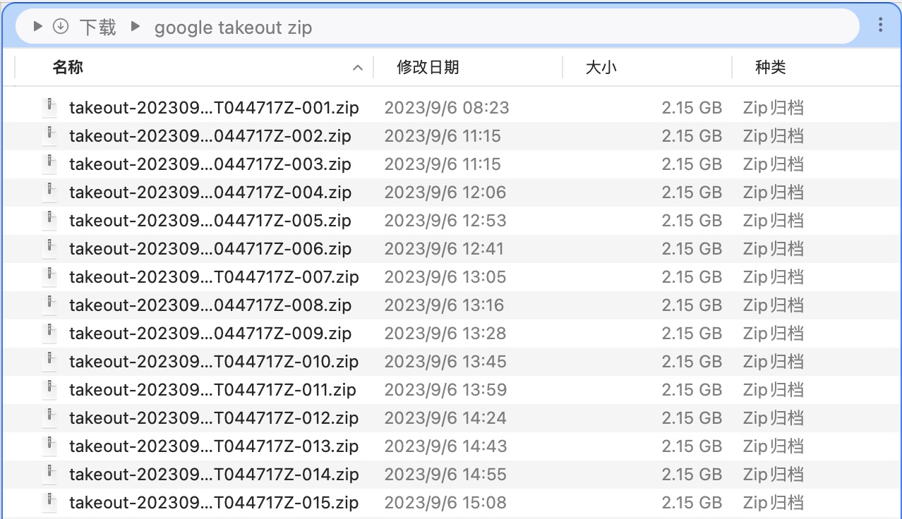This screenshot has width=902, height=519.
Task: Click the zip icon of takeout 001.zip
Action: point(49,106)
